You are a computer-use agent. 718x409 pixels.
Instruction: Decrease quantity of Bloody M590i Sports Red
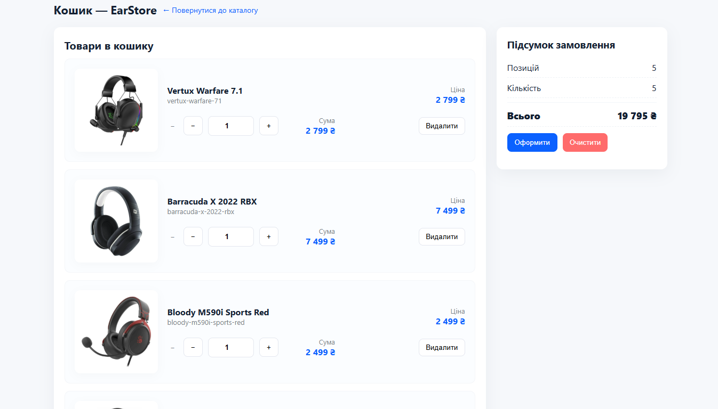tap(193, 347)
